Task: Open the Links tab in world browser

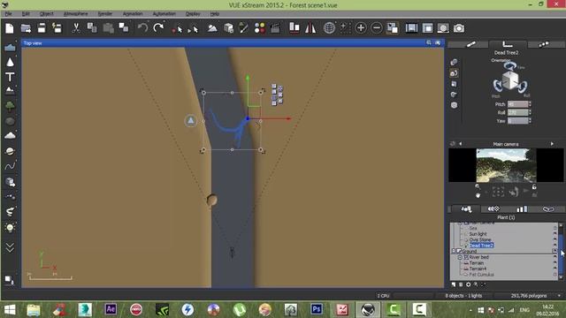Action: coord(548,208)
